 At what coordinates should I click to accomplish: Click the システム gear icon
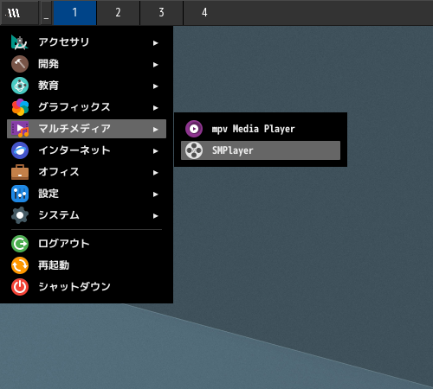click(20, 215)
